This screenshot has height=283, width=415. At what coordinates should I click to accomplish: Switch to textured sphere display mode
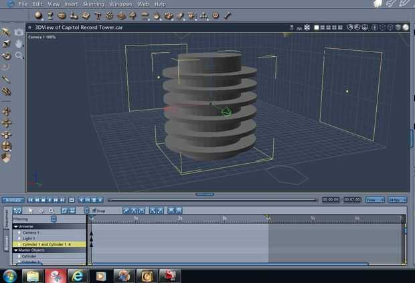pos(406,27)
